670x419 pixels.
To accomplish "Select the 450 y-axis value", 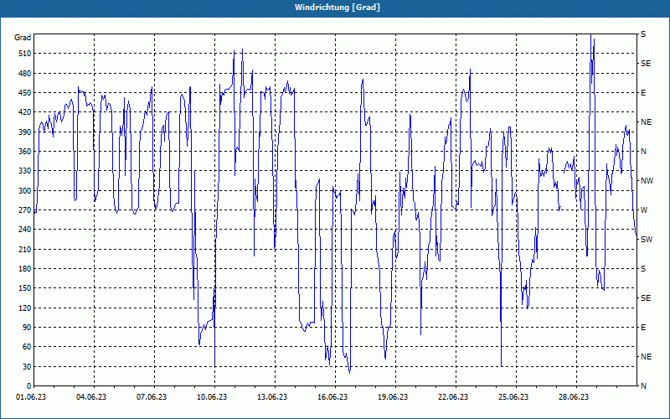I will pyautogui.click(x=24, y=93).
